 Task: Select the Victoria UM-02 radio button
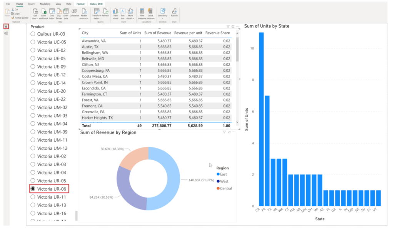pyautogui.click(x=33, y=107)
